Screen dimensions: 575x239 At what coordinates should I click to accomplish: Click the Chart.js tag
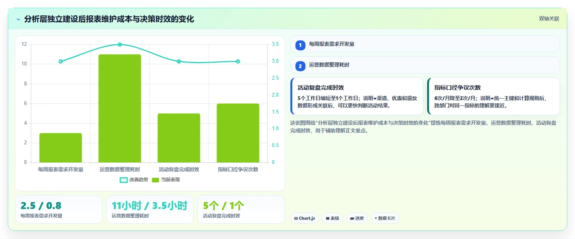point(304,218)
